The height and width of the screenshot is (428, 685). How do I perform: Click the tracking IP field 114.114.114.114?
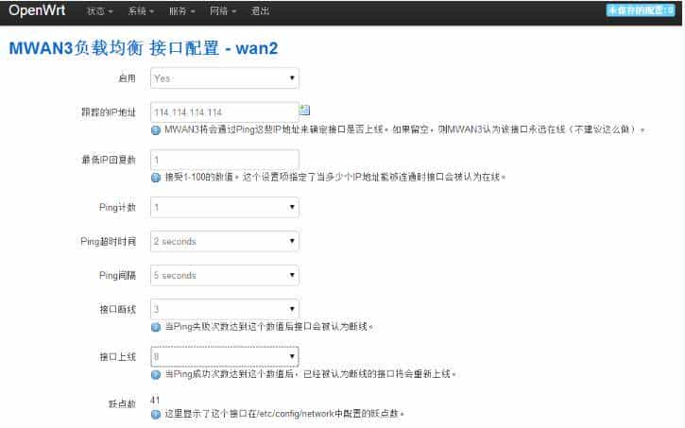[x=225, y=112]
